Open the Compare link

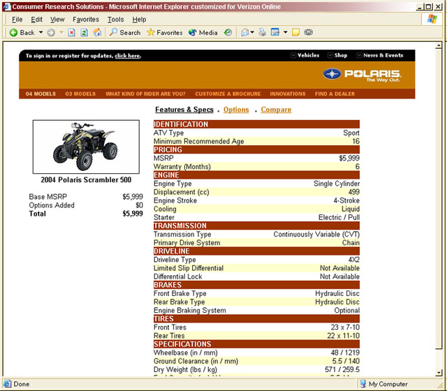point(276,110)
